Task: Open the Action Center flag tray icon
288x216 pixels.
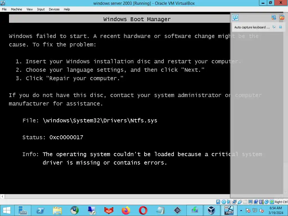Action: point(248,210)
